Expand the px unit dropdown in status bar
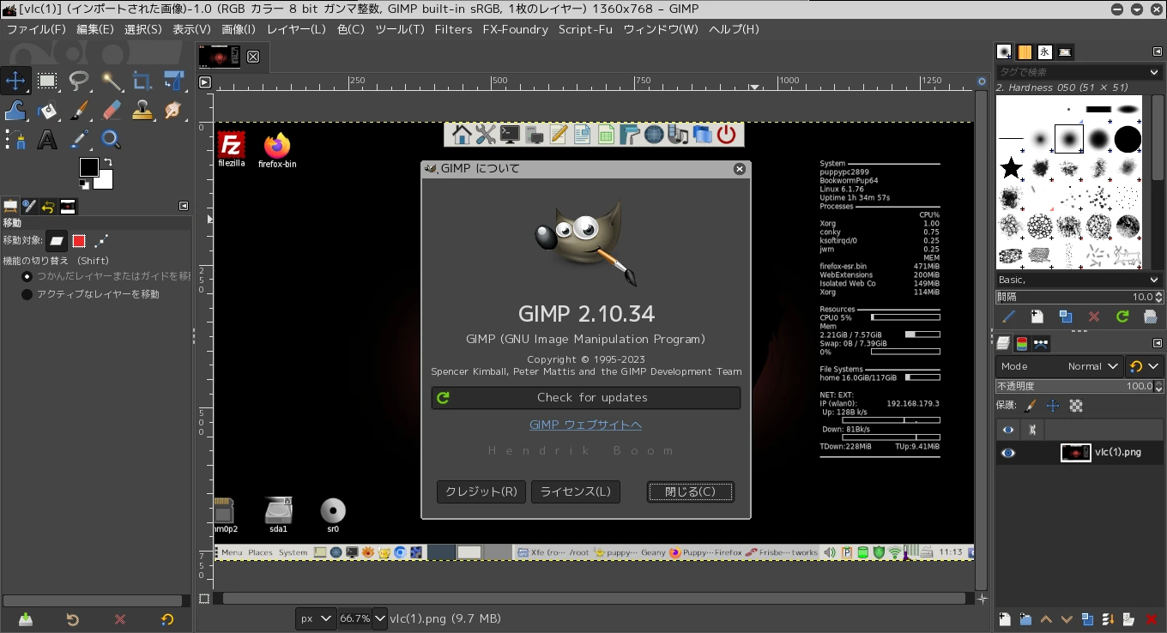Screen dimensions: 1167x633 pyautogui.click(x=315, y=618)
